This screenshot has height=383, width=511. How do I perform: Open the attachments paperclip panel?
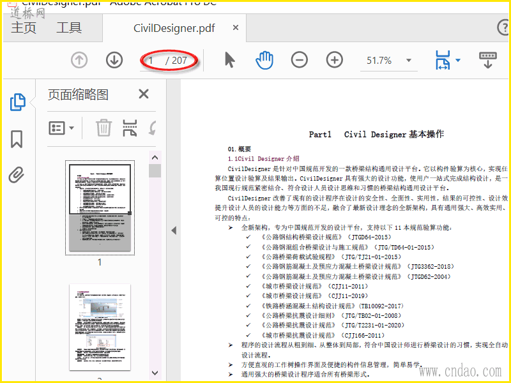tap(17, 175)
